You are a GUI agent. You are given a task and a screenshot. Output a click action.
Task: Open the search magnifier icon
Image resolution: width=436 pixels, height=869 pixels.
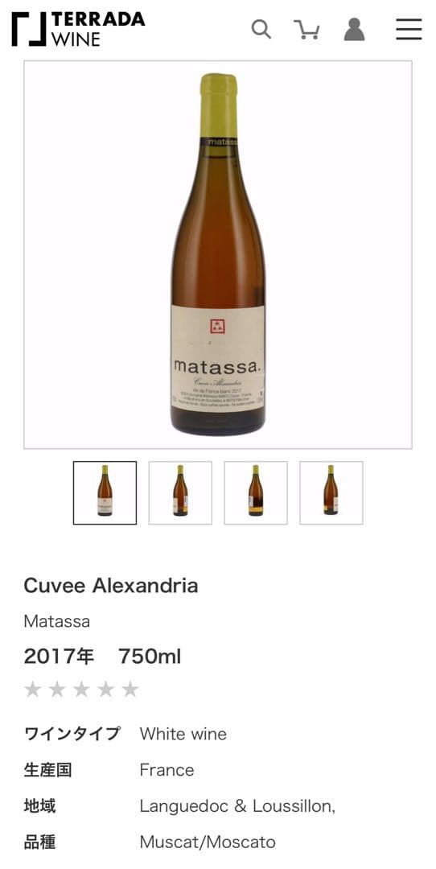[261, 29]
